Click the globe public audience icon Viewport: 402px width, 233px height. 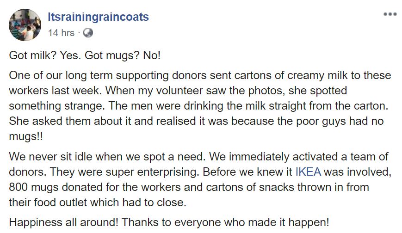click(x=88, y=33)
